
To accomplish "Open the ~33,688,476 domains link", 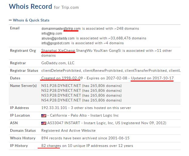I will click(x=130, y=38).
